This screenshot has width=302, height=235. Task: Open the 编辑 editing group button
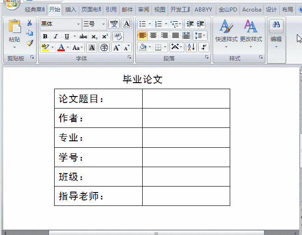(x=276, y=34)
